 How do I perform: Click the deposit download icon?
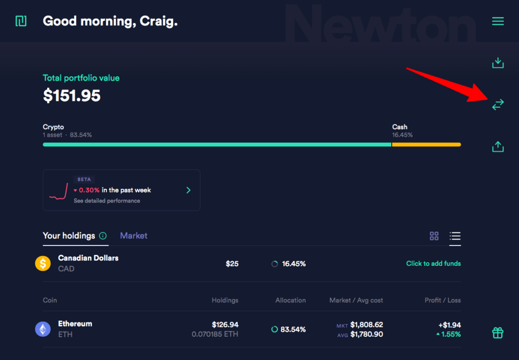(498, 63)
